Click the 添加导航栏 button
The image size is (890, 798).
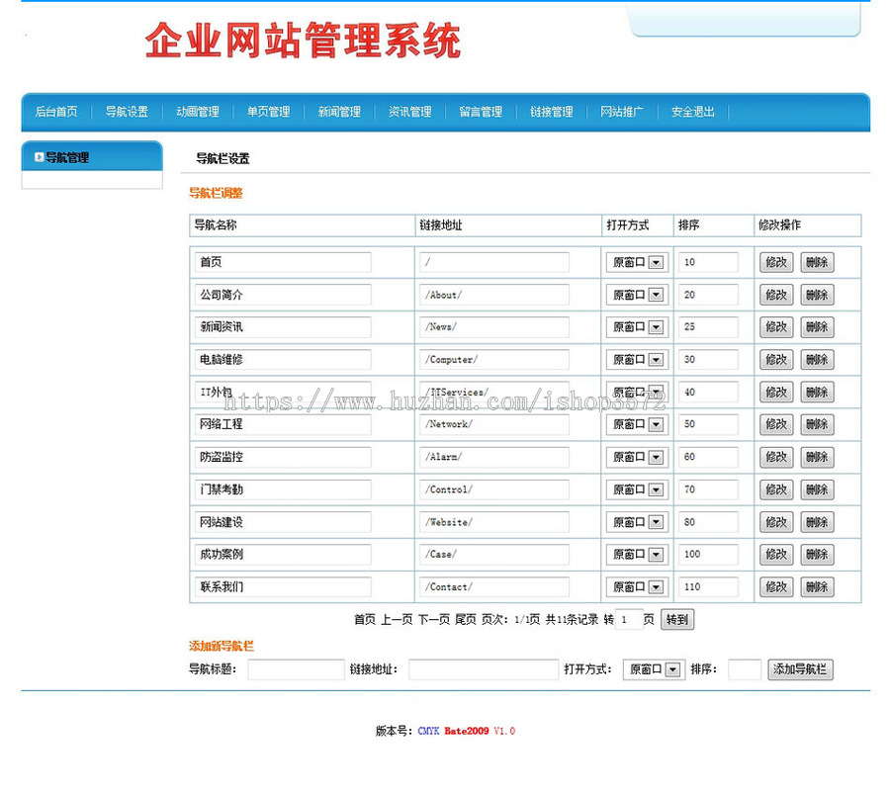tap(801, 669)
